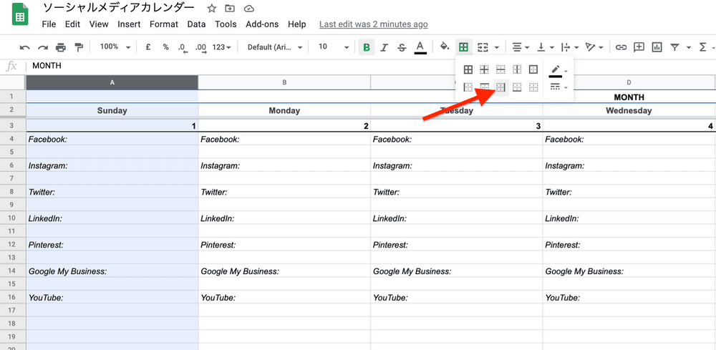Click "Last edit was 2 minutes ago" link
The width and height of the screenshot is (716, 350).
click(x=373, y=24)
